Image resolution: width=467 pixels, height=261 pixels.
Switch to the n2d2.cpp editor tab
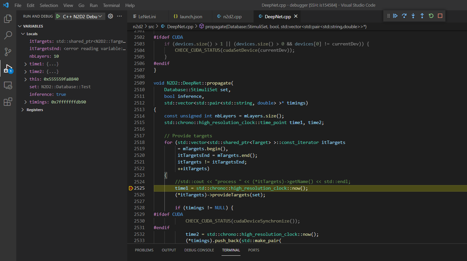pyautogui.click(x=232, y=17)
